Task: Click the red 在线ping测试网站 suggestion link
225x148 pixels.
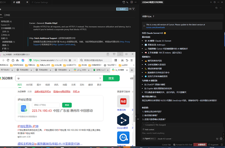Action: 62,92
